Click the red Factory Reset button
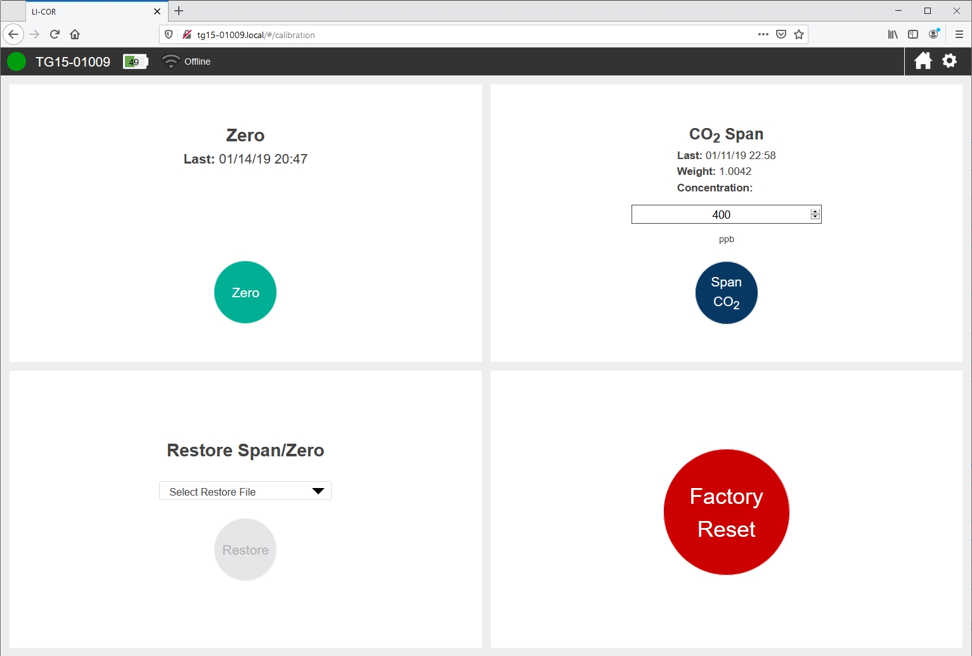 pos(726,512)
